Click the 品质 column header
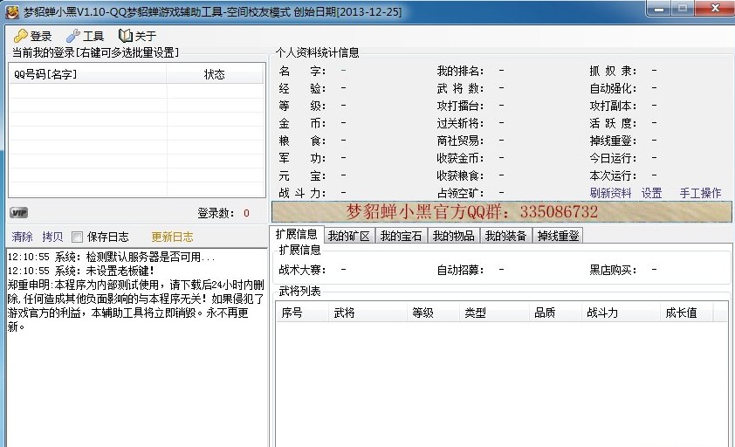This screenshot has height=447, width=735. point(555,313)
